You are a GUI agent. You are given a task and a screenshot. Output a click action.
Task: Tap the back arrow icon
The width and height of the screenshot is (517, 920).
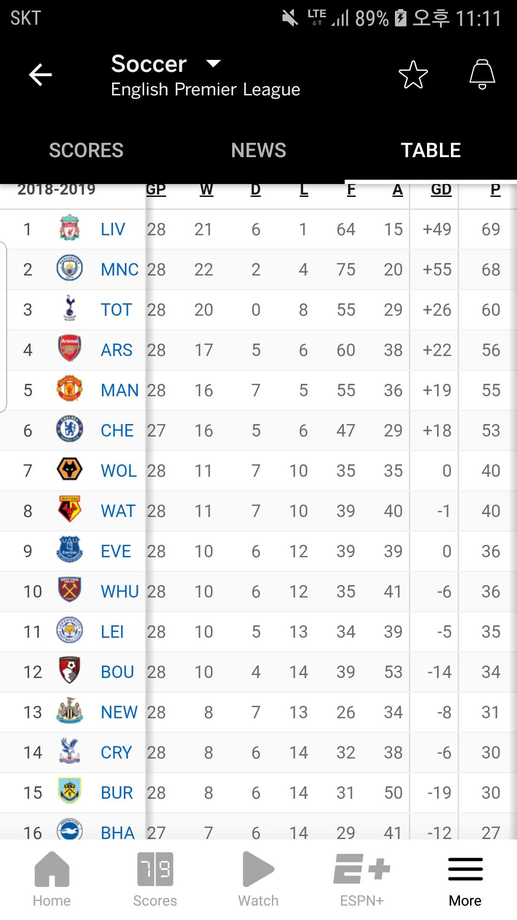(40, 75)
